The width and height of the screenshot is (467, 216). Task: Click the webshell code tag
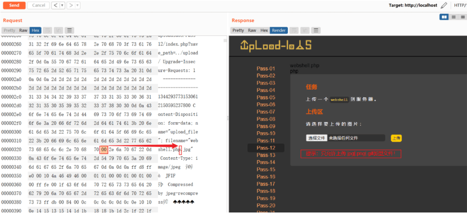coord(339,100)
